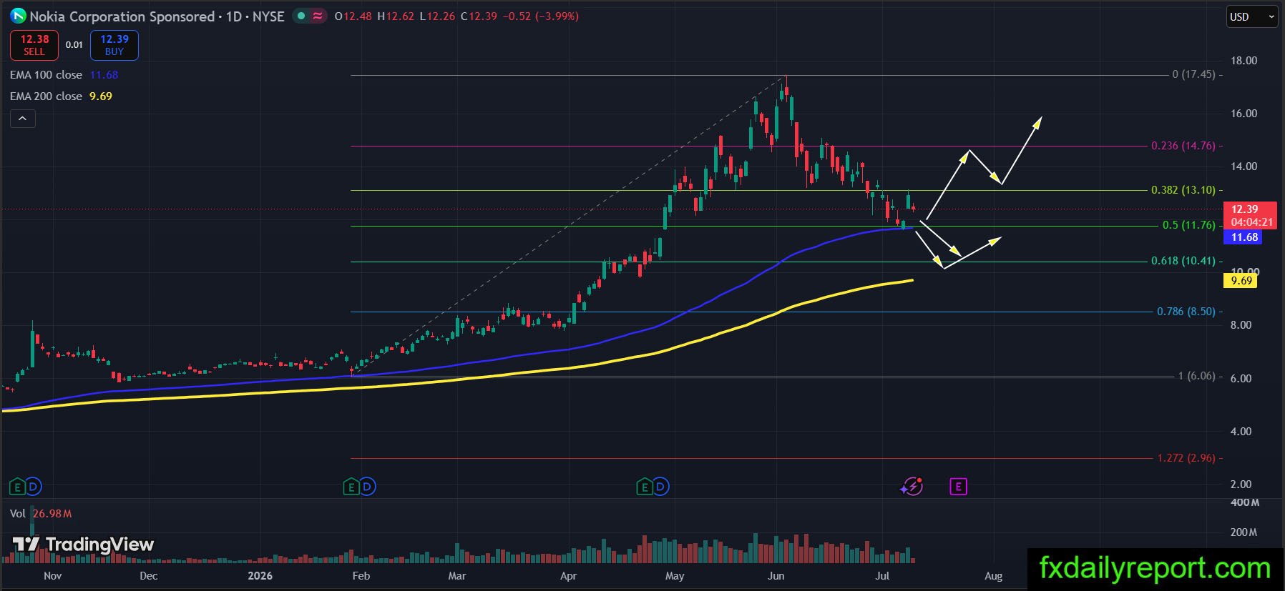Click the TradingView logo

pyautogui.click(x=84, y=545)
